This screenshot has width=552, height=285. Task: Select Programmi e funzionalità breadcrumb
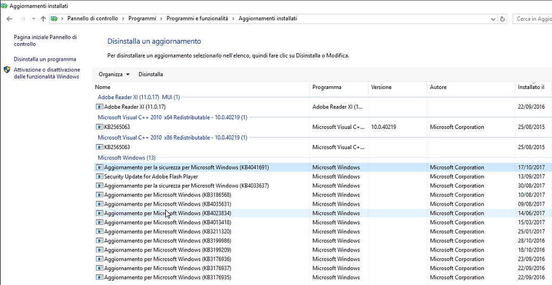coord(197,19)
